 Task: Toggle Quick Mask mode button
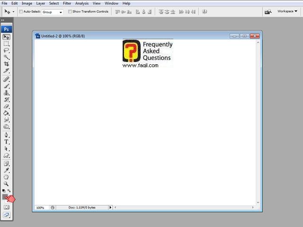click(7, 207)
